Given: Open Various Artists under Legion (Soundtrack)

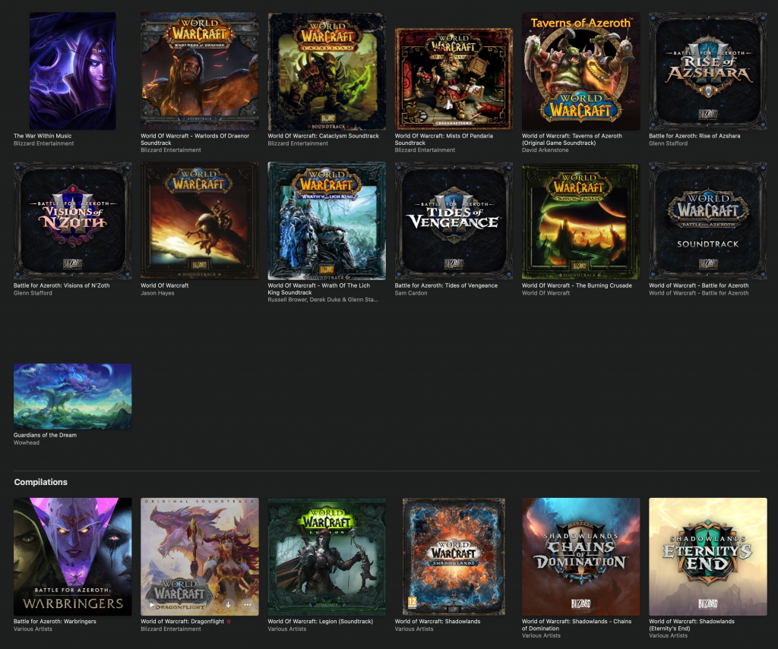Looking at the screenshot, I should tap(286, 629).
